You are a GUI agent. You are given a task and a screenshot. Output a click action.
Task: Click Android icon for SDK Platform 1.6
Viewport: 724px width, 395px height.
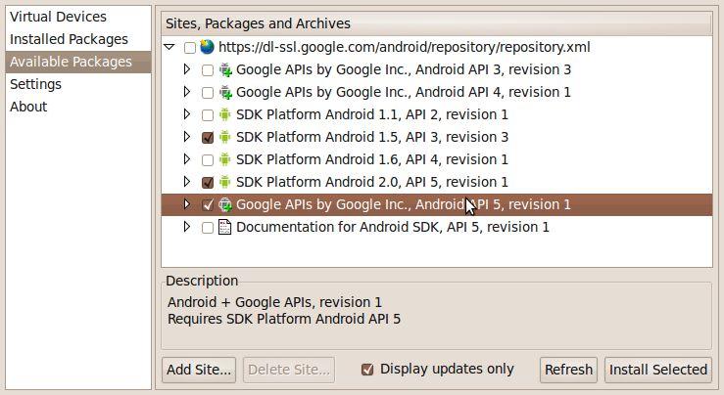click(x=225, y=159)
